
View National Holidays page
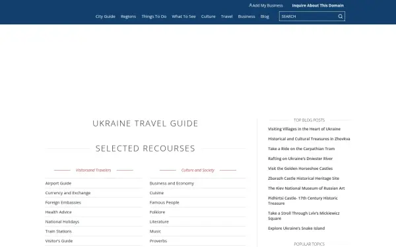point(62,221)
